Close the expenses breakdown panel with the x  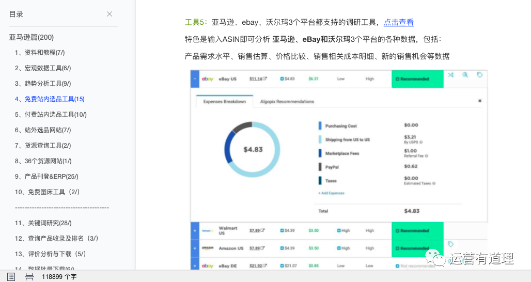point(479,101)
